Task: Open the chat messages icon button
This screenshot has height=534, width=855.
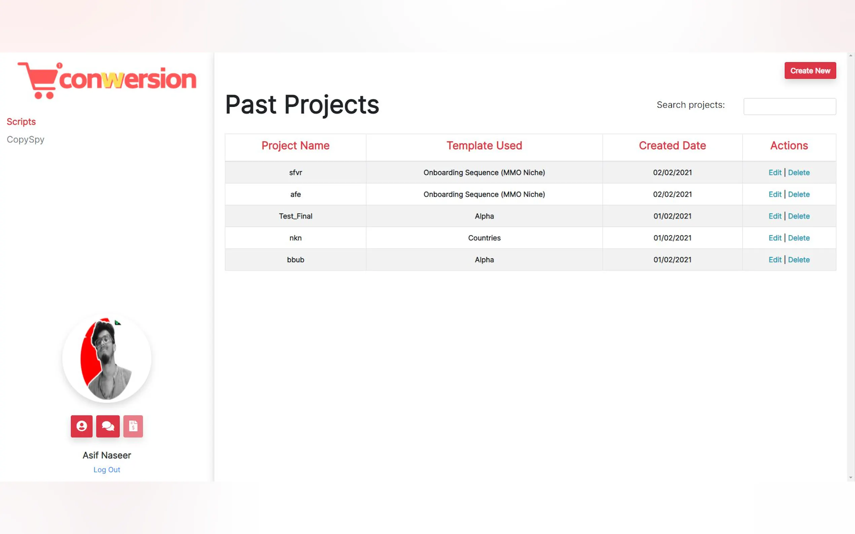Action: pyautogui.click(x=108, y=426)
